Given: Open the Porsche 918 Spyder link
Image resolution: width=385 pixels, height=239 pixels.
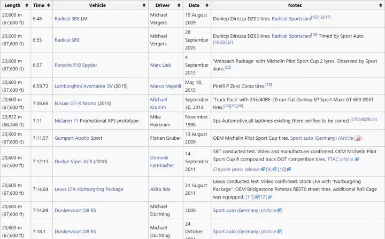Looking at the screenshot, I should tap(76, 65).
